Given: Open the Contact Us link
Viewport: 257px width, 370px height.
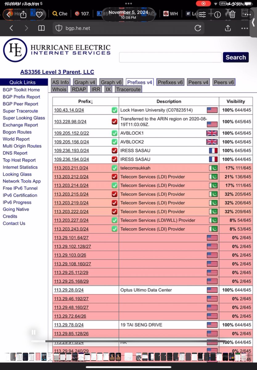Looking at the screenshot, I should [14, 224].
